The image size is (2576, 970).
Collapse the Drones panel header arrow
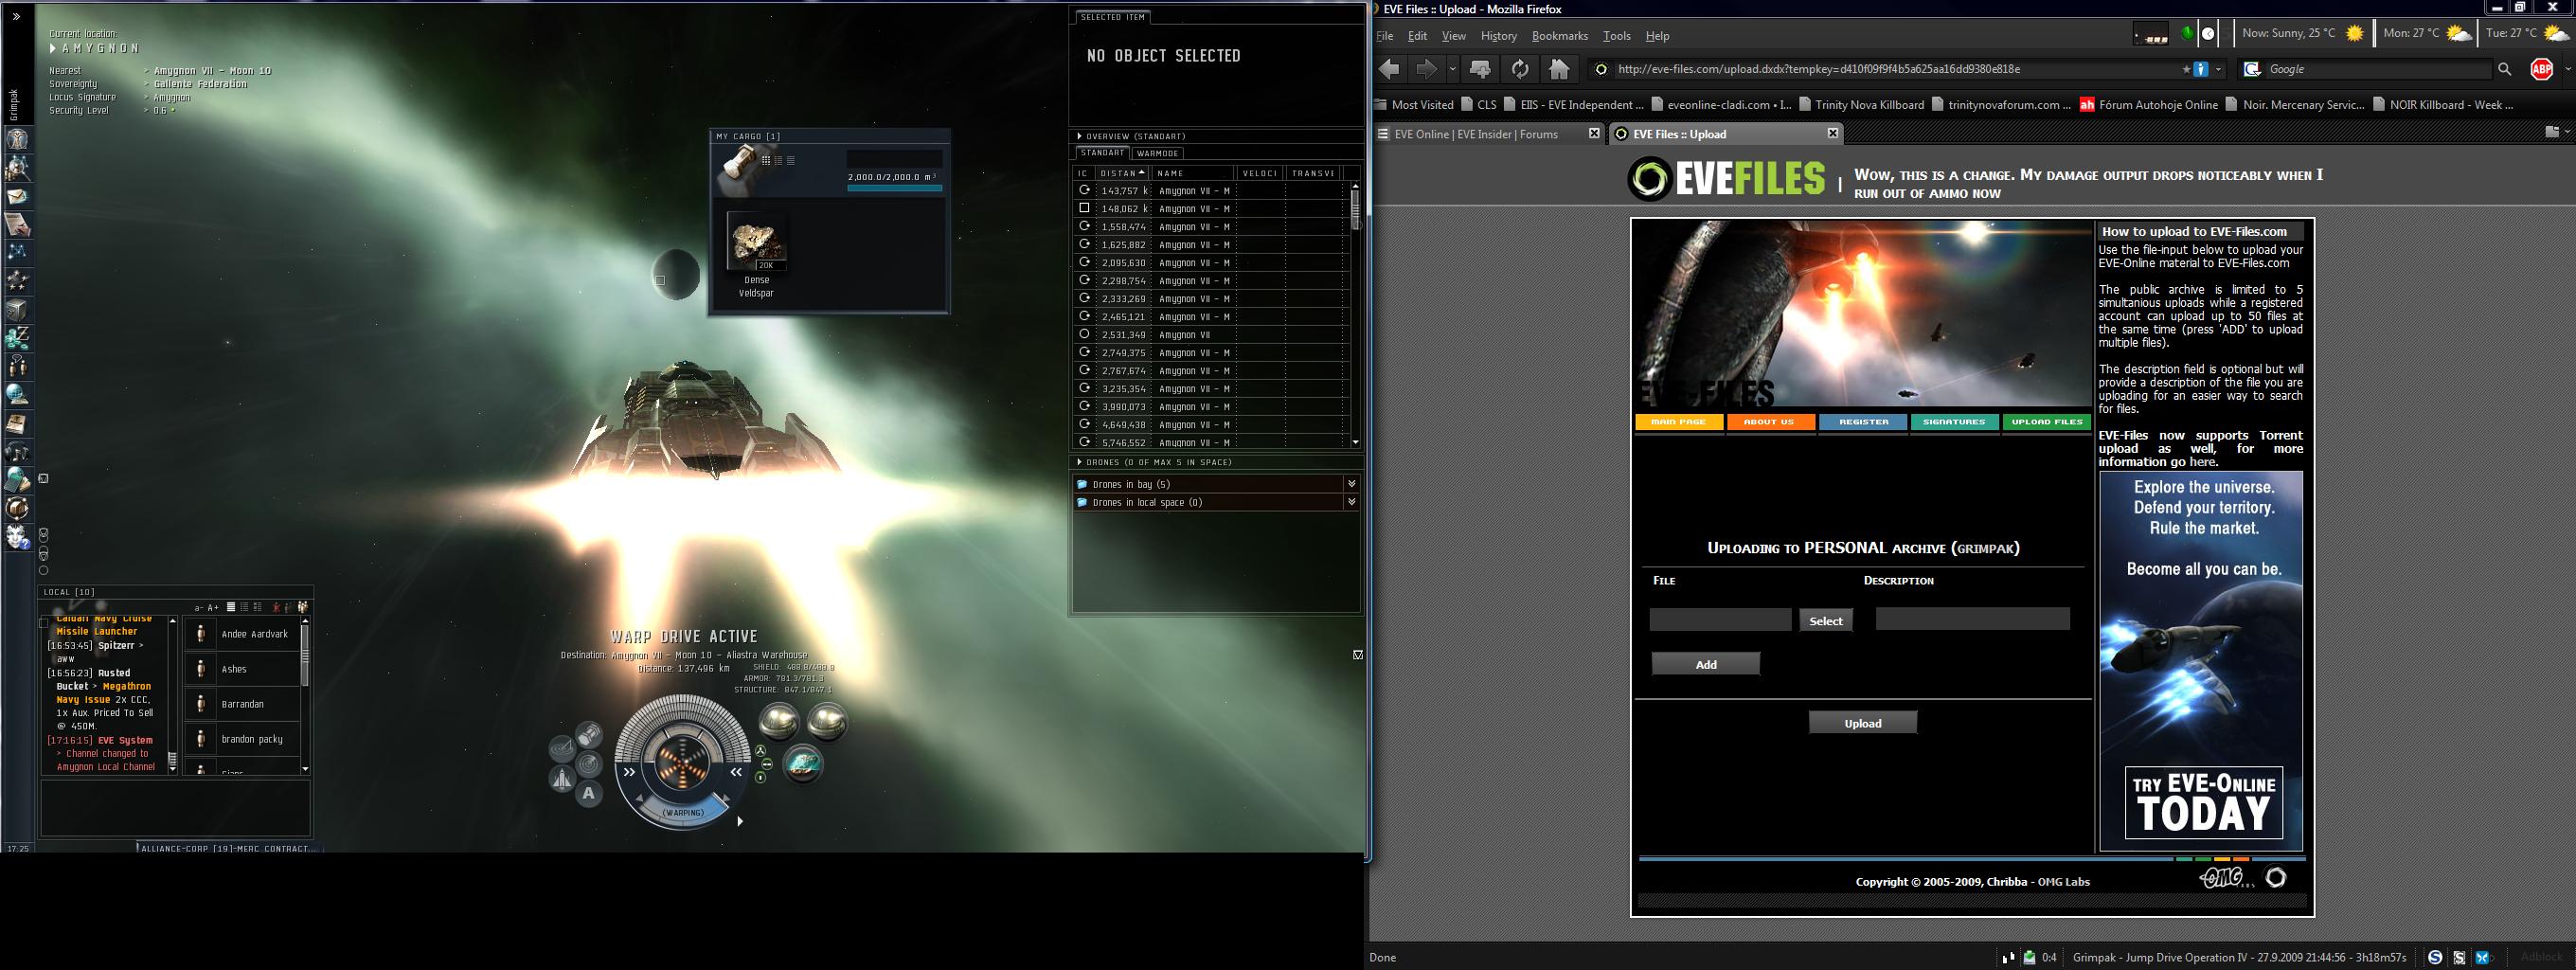tap(1080, 462)
